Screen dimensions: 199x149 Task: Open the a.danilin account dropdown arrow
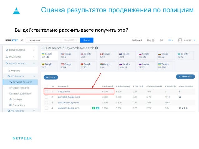coord(195,40)
